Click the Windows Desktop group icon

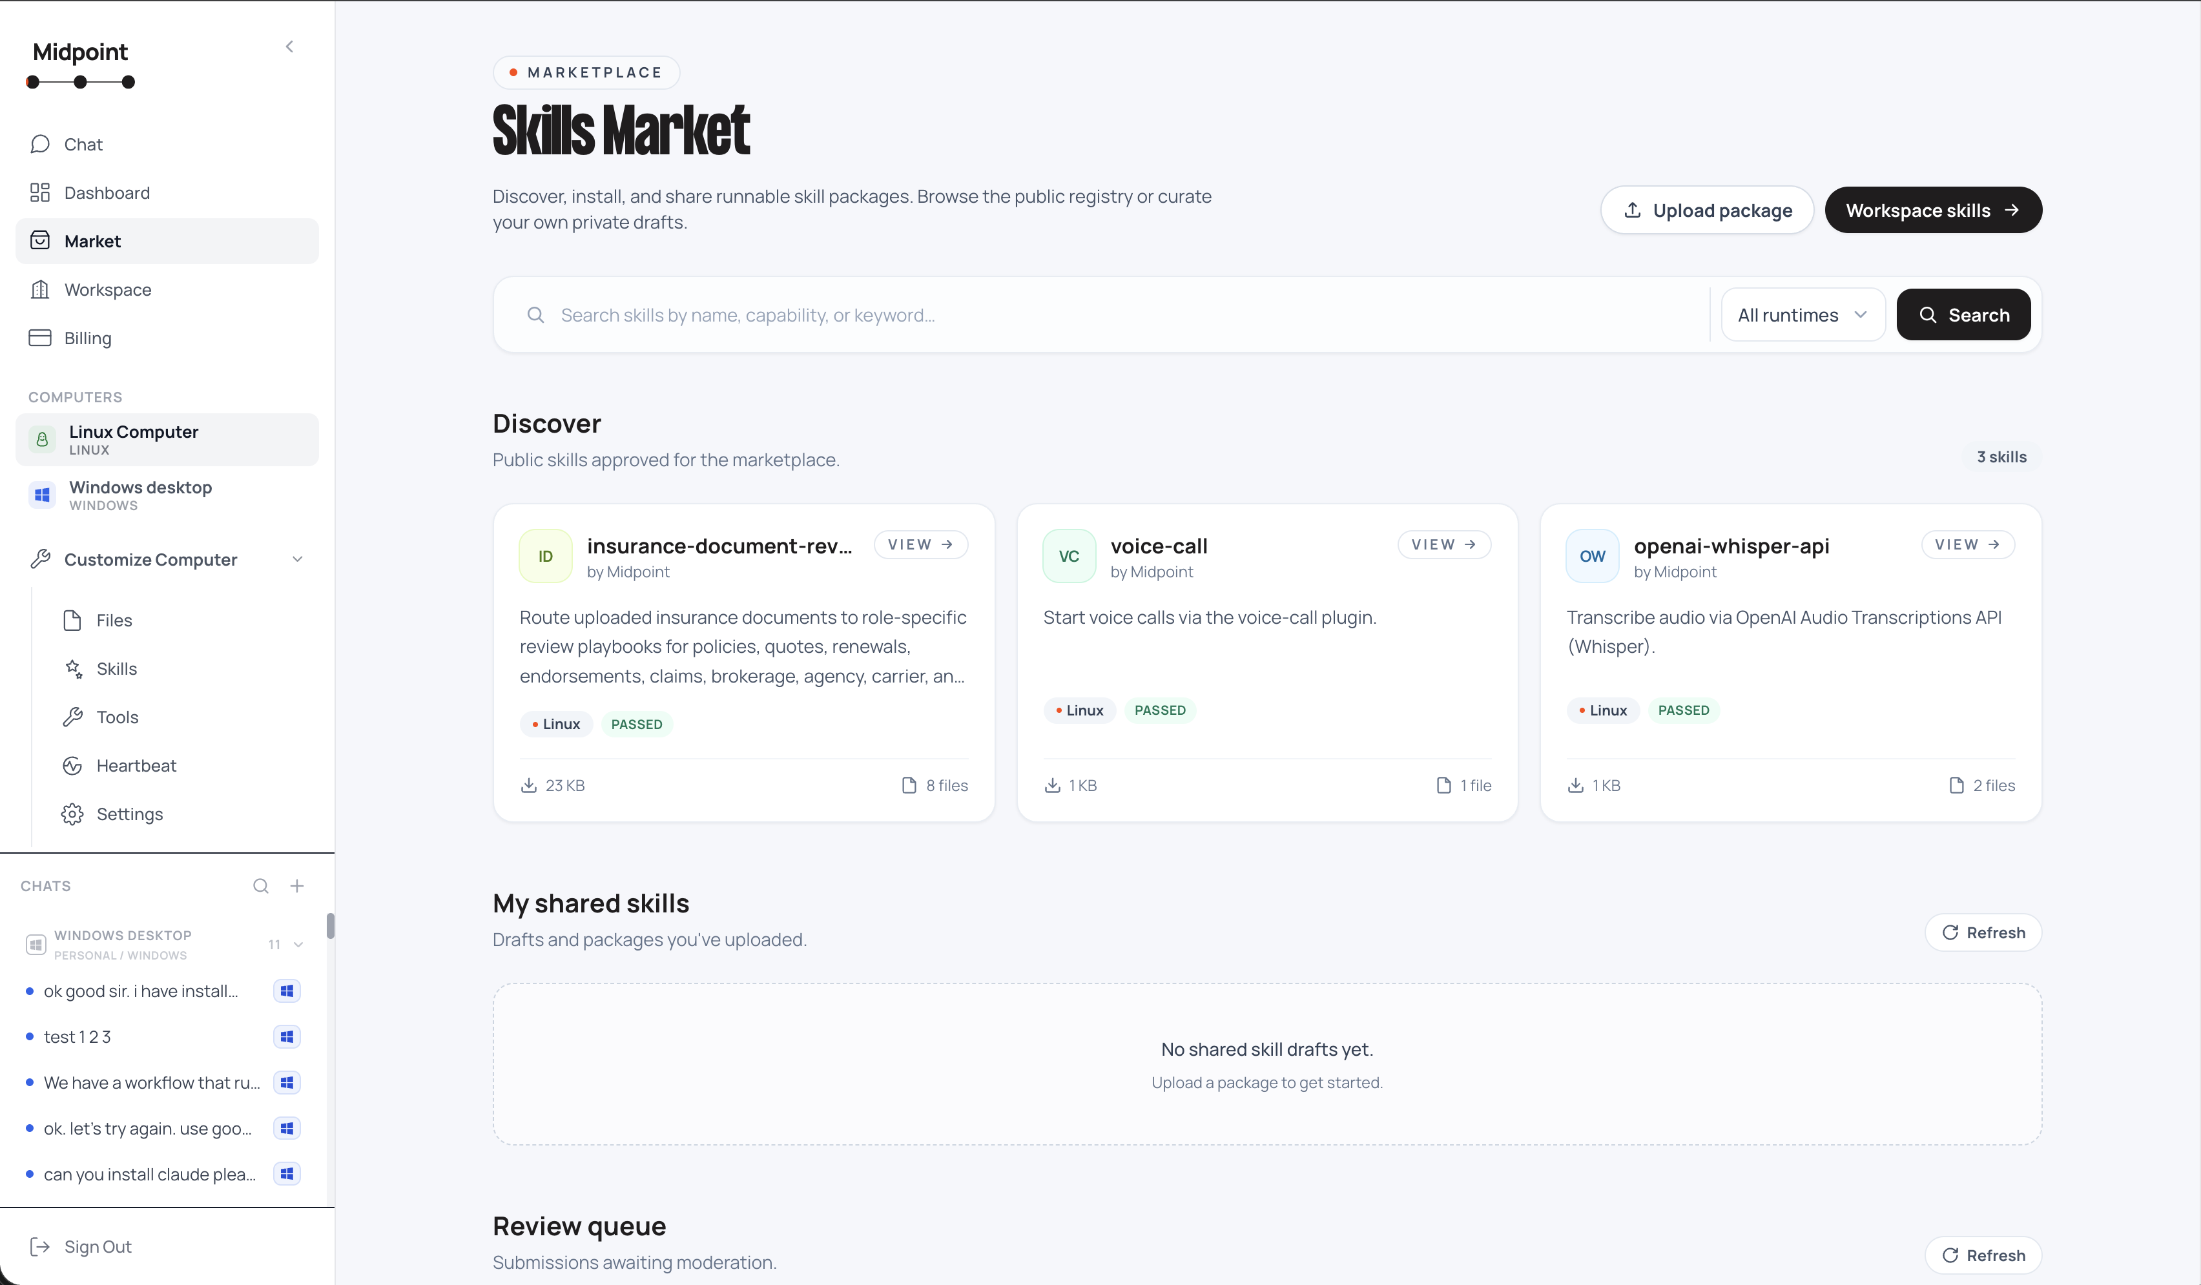pyautogui.click(x=36, y=944)
